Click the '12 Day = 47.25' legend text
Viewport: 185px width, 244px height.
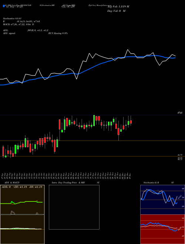point(14,7)
